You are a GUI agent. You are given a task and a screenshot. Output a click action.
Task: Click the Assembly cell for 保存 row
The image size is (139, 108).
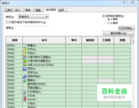pyautogui.click(x=90, y=69)
